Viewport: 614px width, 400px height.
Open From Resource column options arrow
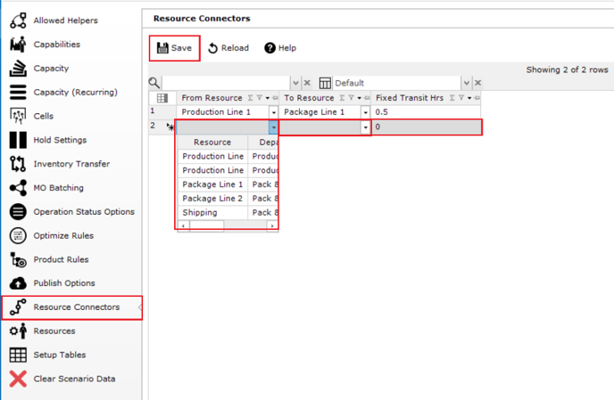pyautogui.click(x=268, y=98)
